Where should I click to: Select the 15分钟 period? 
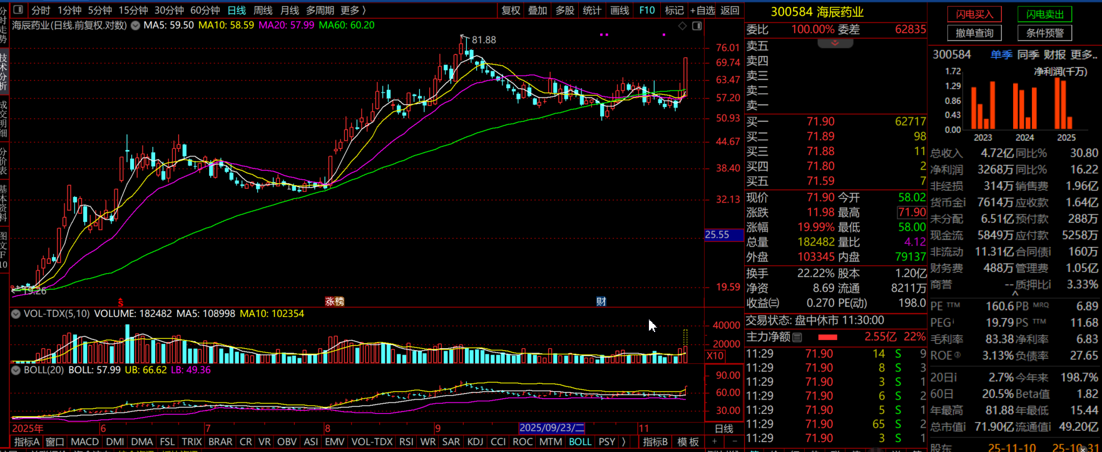pyautogui.click(x=133, y=10)
